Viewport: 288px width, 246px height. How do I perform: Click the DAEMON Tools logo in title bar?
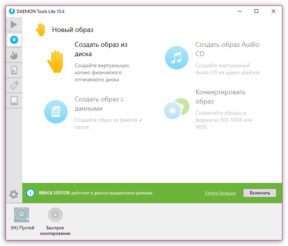[x=12, y=11]
